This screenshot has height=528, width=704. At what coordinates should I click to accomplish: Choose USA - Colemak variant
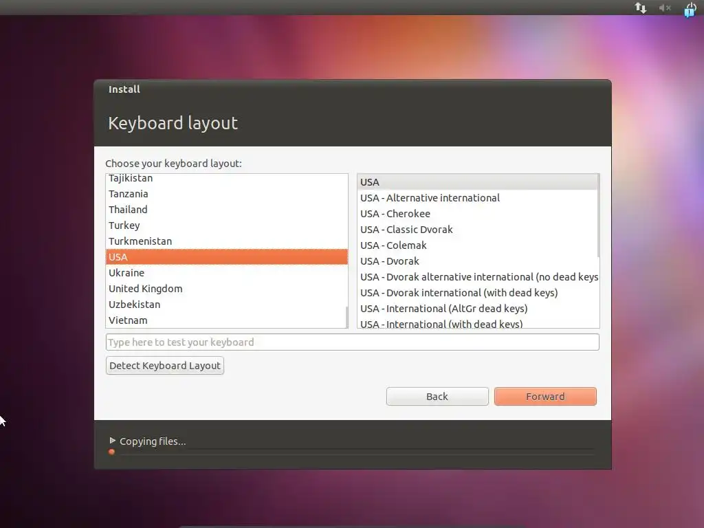click(x=477, y=245)
